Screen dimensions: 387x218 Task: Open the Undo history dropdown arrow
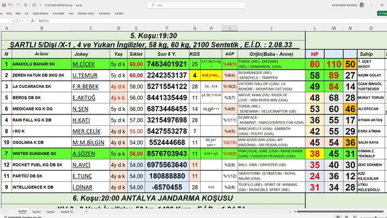point(13,5)
